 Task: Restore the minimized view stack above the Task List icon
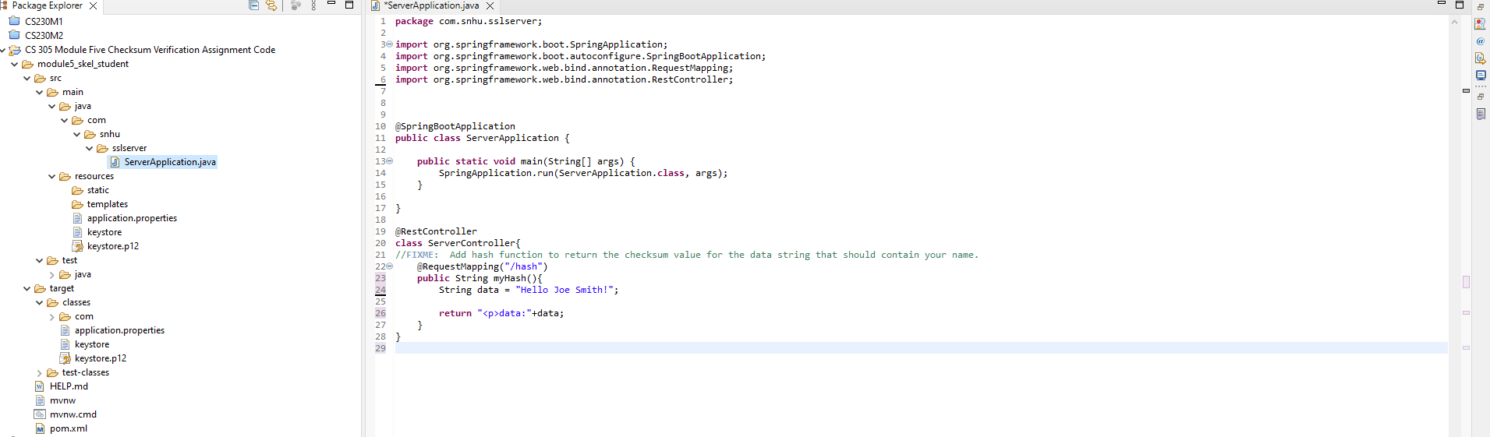[x=1480, y=97]
